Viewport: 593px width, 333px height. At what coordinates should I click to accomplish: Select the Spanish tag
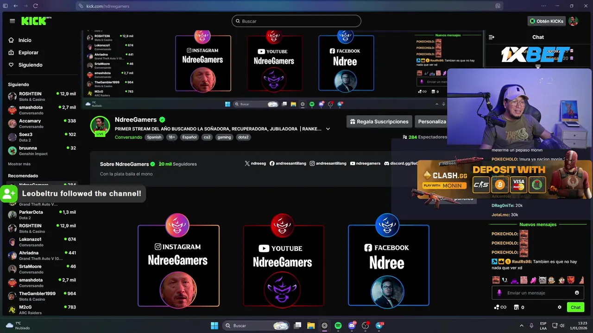tap(154, 137)
